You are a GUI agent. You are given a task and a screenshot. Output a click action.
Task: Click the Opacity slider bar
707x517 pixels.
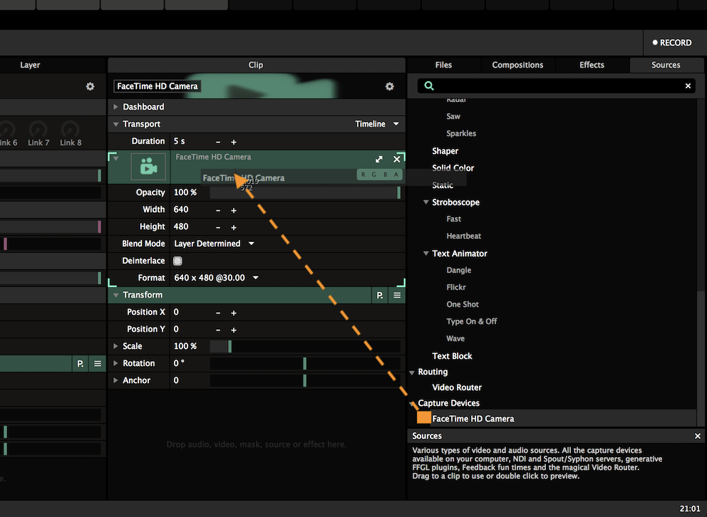pyautogui.click(x=304, y=193)
